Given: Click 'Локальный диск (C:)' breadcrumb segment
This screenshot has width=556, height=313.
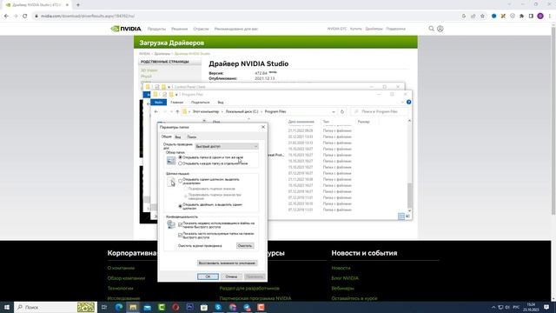Looking at the screenshot, I should (242, 112).
